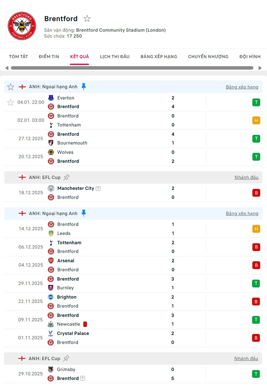267x389 pixels.
Task: Click the Brentford club crest logo
Action: tap(22, 25)
